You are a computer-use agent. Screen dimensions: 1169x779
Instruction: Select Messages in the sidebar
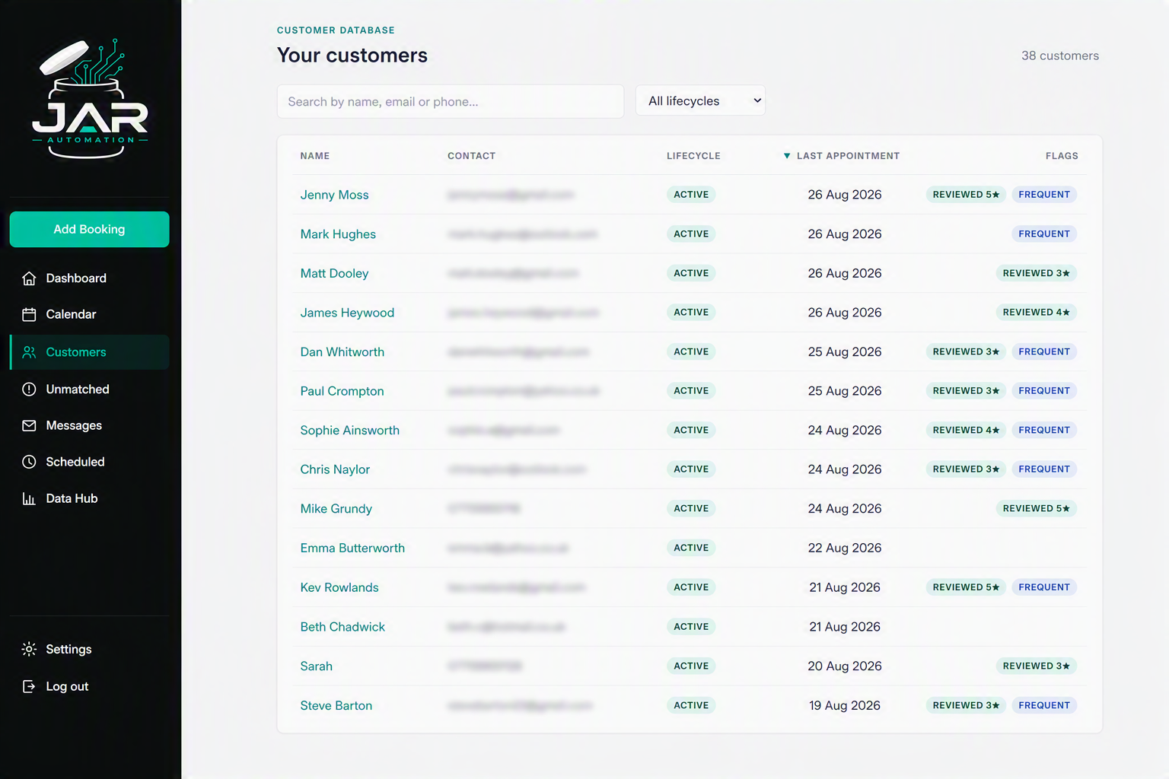point(89,426)
